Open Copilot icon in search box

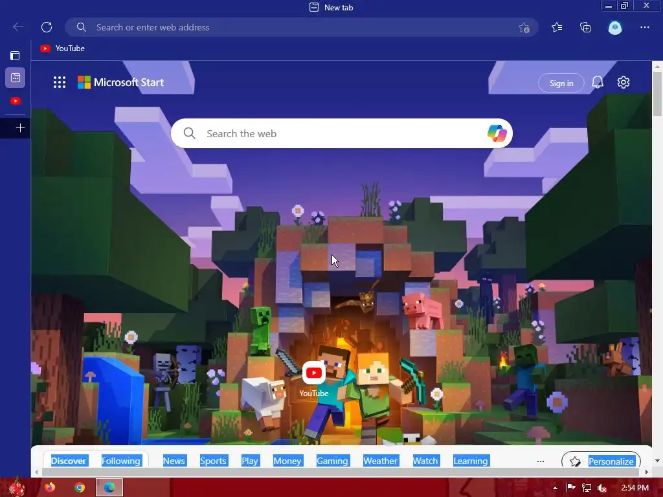point(497,133)
